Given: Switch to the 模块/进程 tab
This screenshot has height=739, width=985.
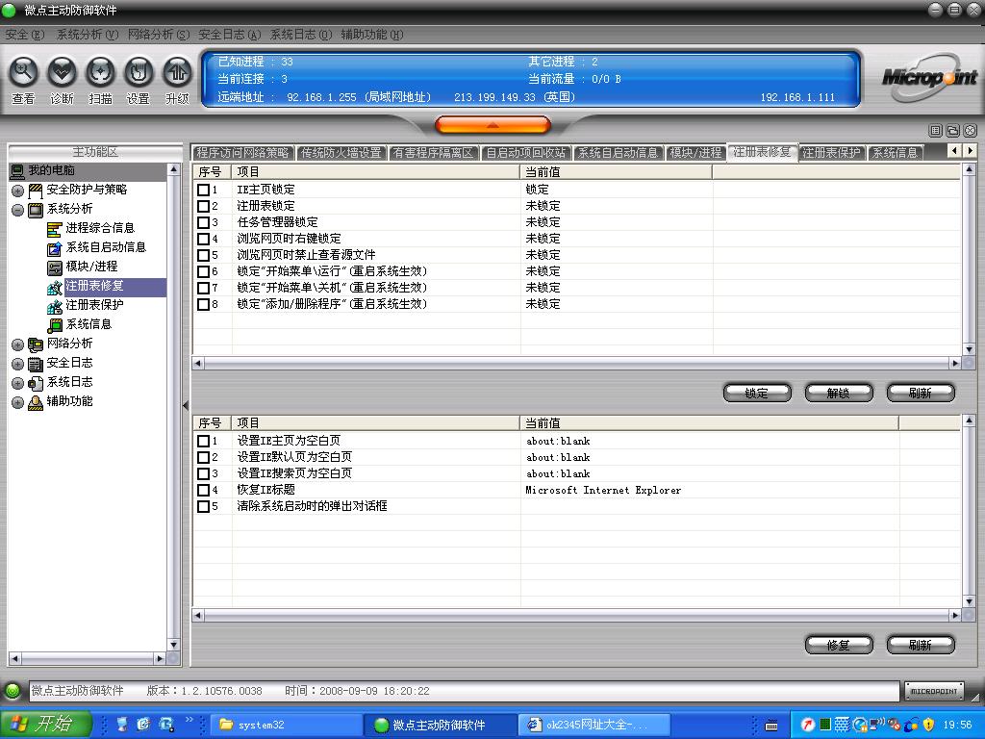Looking at the screenshot, I should [x=695, y=152].
